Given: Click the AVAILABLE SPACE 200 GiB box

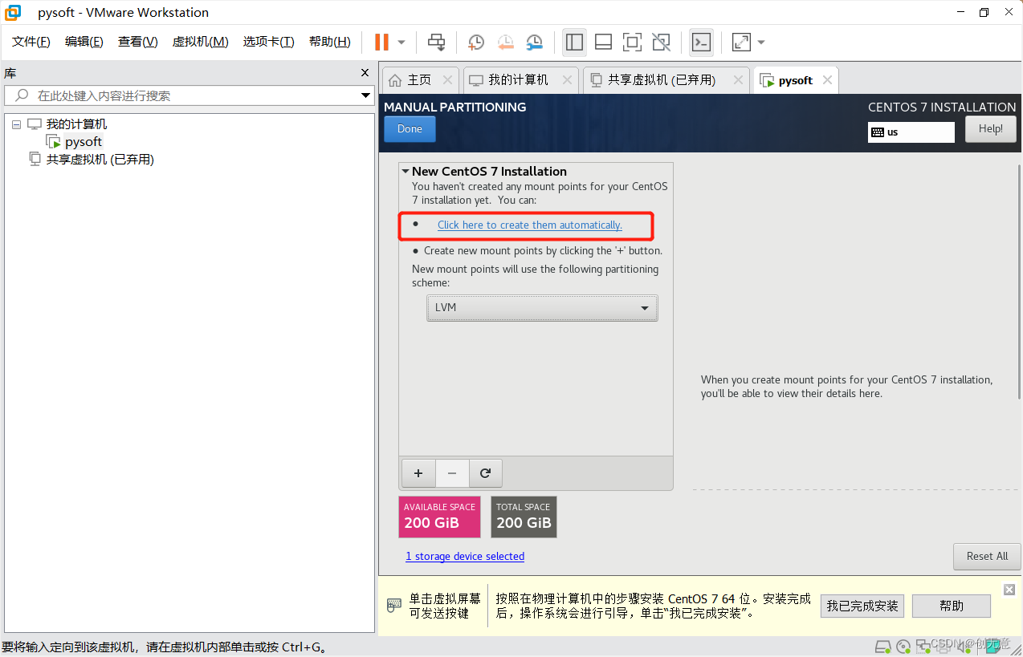Looking at the screenshot, I should [439, 517].
